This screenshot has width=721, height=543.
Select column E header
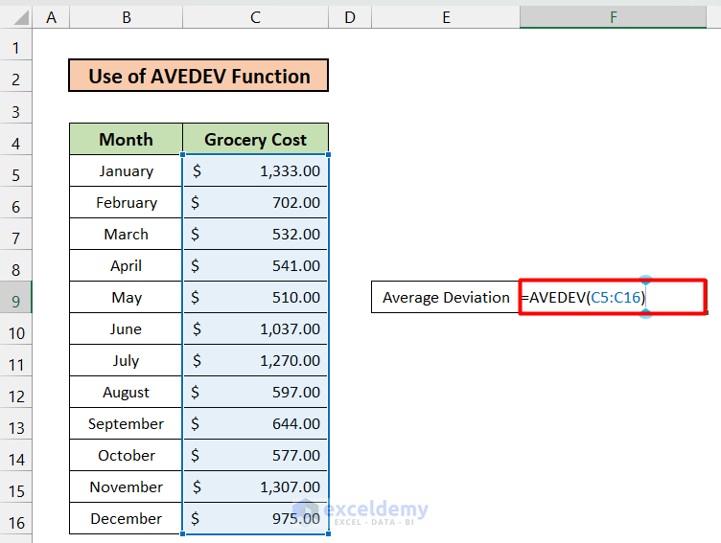coord(446,16)
